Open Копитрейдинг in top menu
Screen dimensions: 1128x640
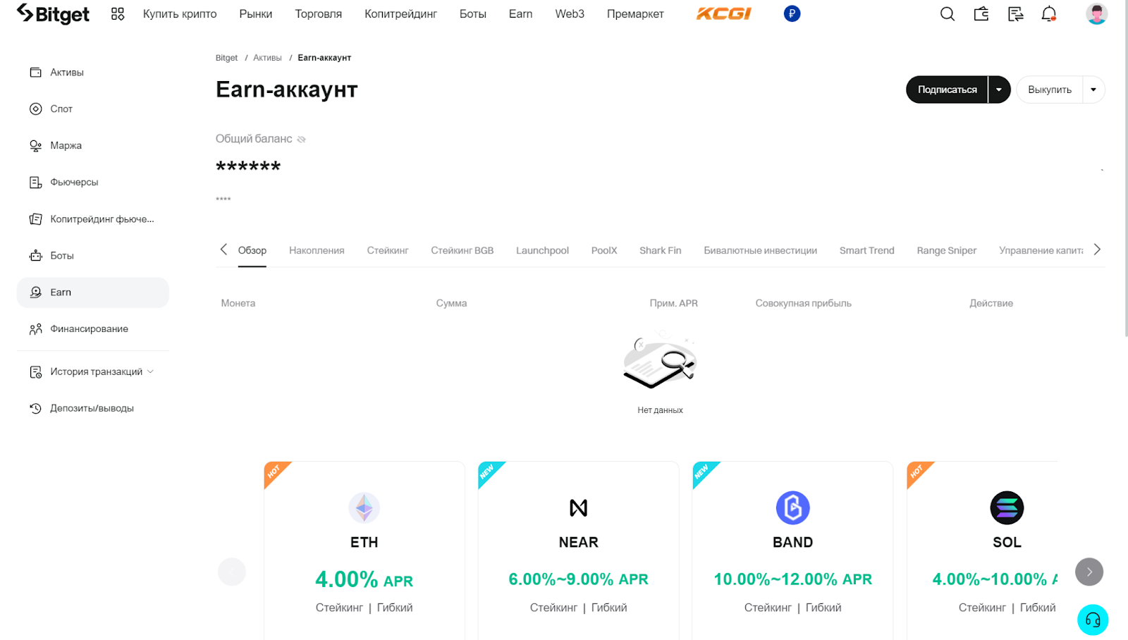(400, 14)
